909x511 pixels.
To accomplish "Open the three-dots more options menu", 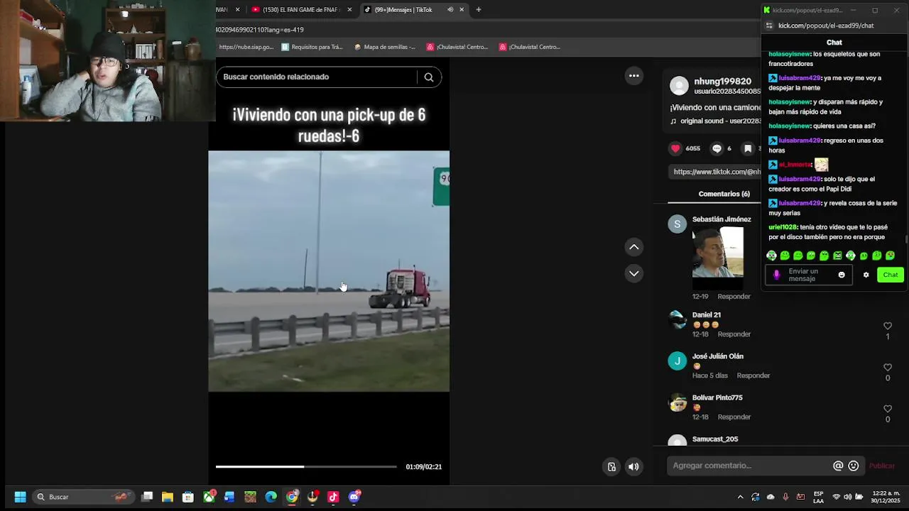I will [634, 76].
